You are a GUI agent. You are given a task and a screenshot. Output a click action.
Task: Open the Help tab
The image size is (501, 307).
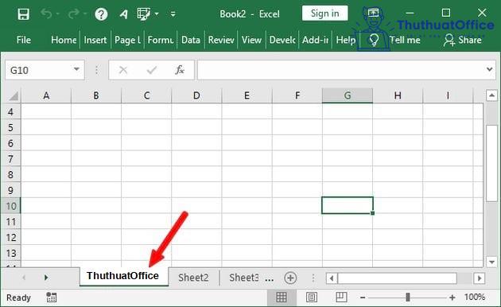click(346, 40)
